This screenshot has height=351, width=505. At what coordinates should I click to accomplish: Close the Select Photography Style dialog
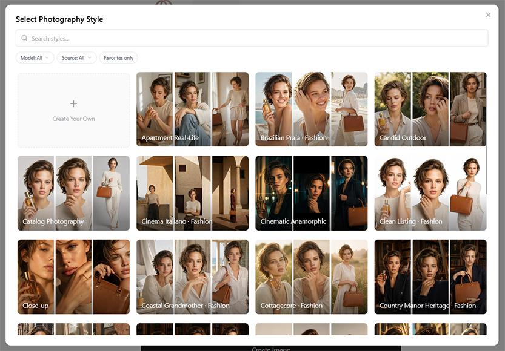[488, 15]
